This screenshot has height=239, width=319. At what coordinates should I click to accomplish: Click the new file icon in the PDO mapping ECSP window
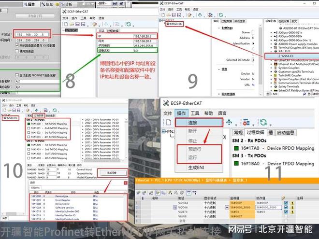(4, 110)
